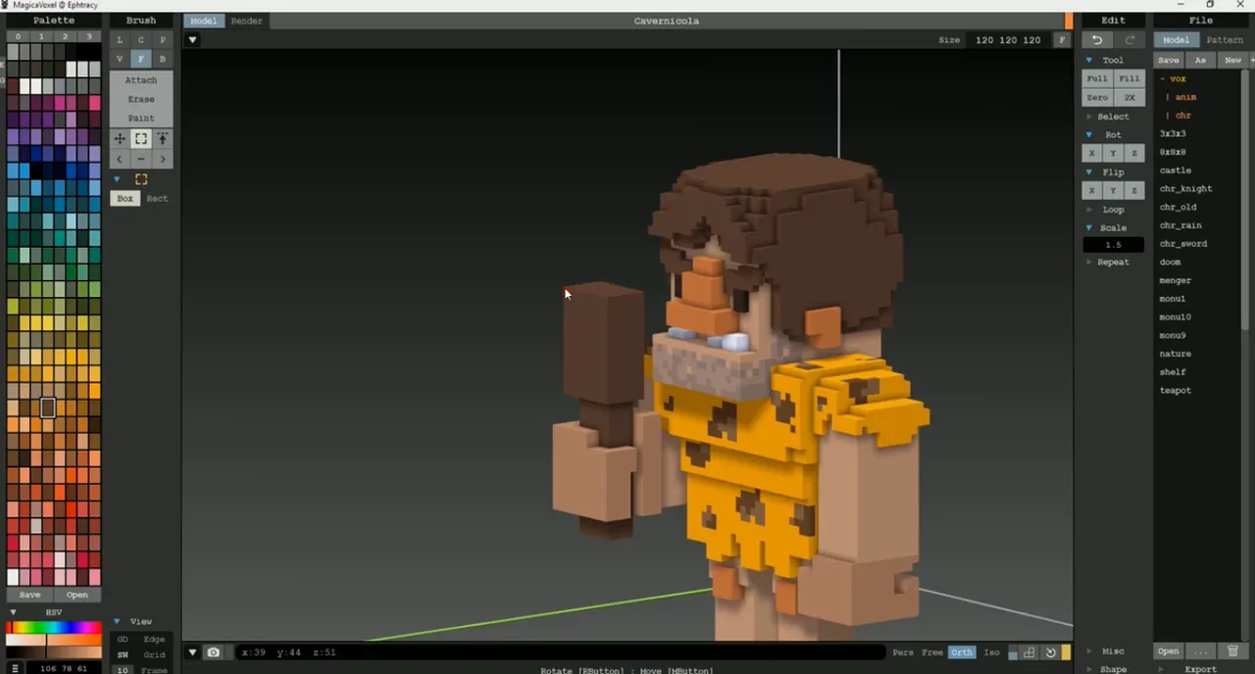This screenshot has height=674, width=1255.
Task: Switch to the Model view tab
Action: 204,21
